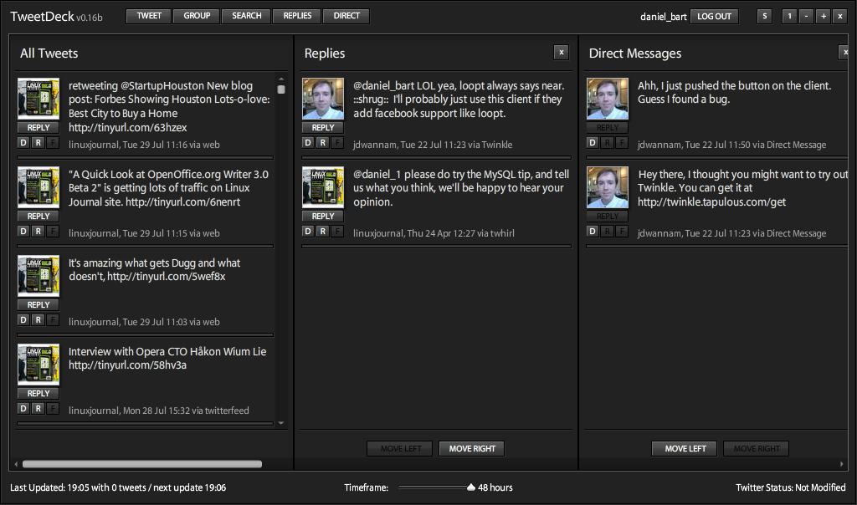This screenshot has width=857, height=505.
Task: Direct message icon on 11:16 linuxjournal tweet
Action: click(23, 142)
